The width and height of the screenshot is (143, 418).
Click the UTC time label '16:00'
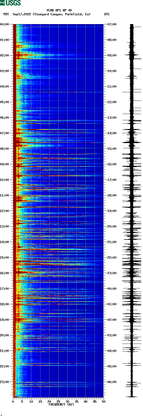pos(112,164)
